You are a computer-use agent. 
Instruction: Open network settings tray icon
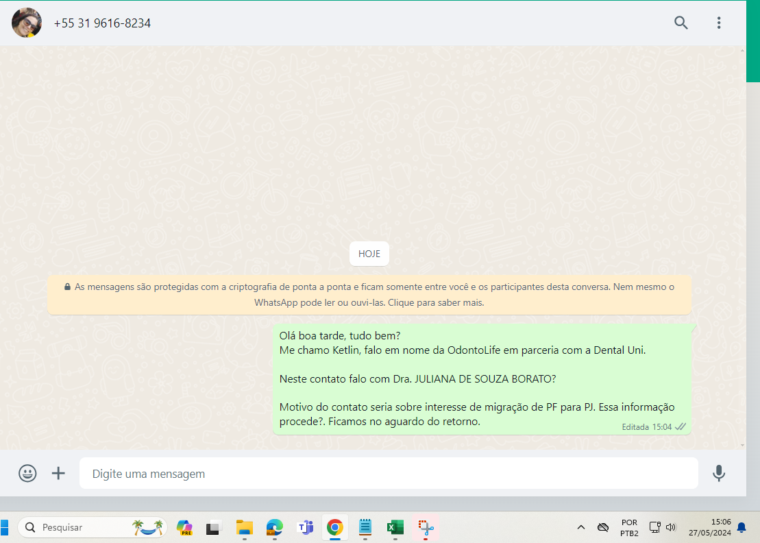coord(655,527)
